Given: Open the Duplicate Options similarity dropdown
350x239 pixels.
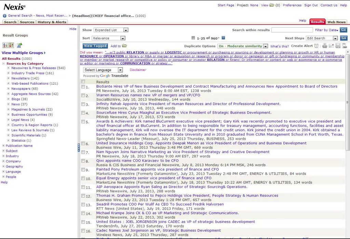Looking at the screenshot, I should pyautogui.click(x=243, y=46).
